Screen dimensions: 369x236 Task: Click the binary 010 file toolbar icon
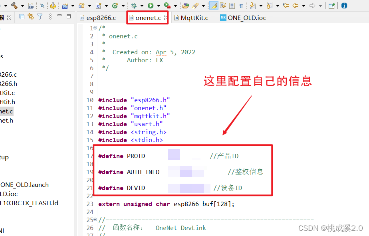[x=31, y=6]
